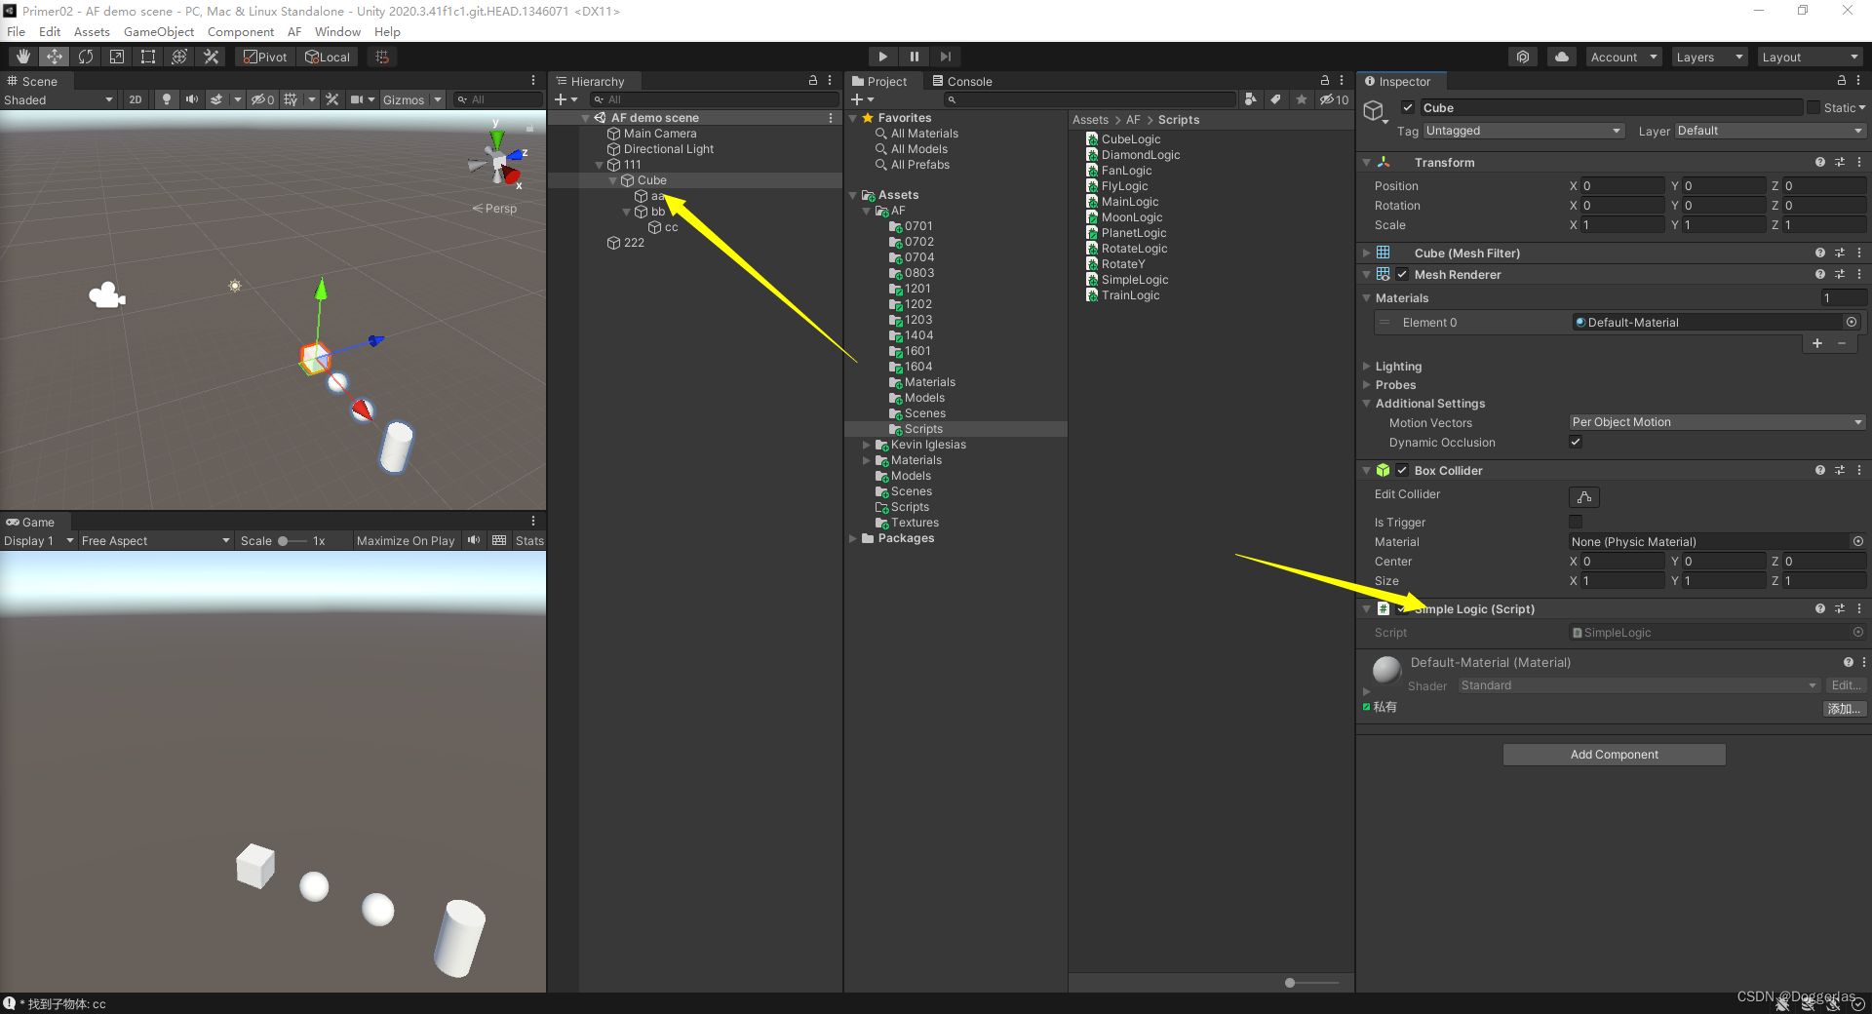The width and height of the screenshot is (1872, 1014).
Task: Click the 添加 button
Action: (1845, 709)
